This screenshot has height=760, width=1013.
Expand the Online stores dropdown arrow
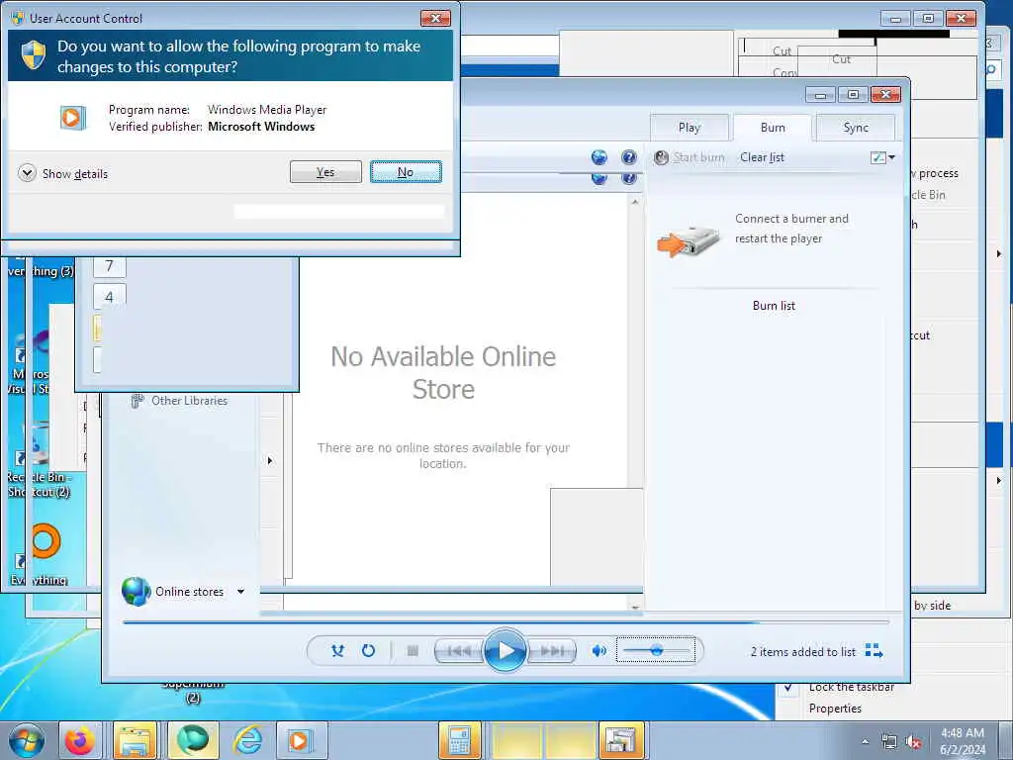point(241,592)
